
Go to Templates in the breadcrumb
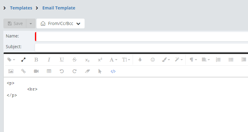(21, 8)
